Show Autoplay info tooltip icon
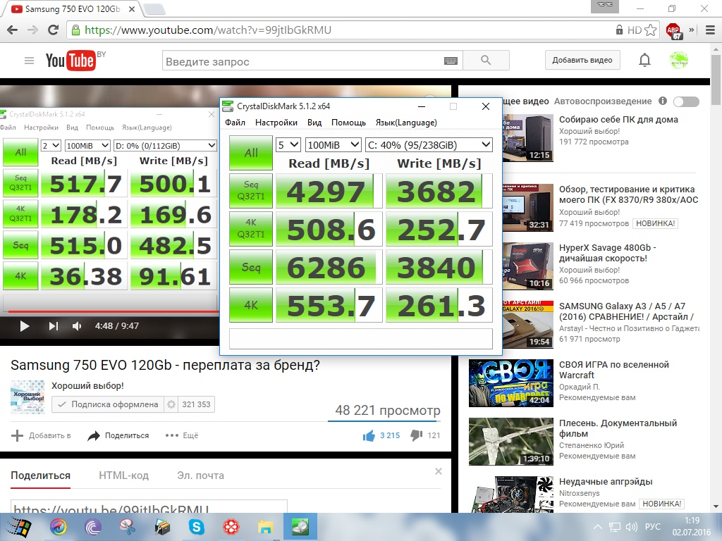Screen dimensions: 722x541 [663, 101]
